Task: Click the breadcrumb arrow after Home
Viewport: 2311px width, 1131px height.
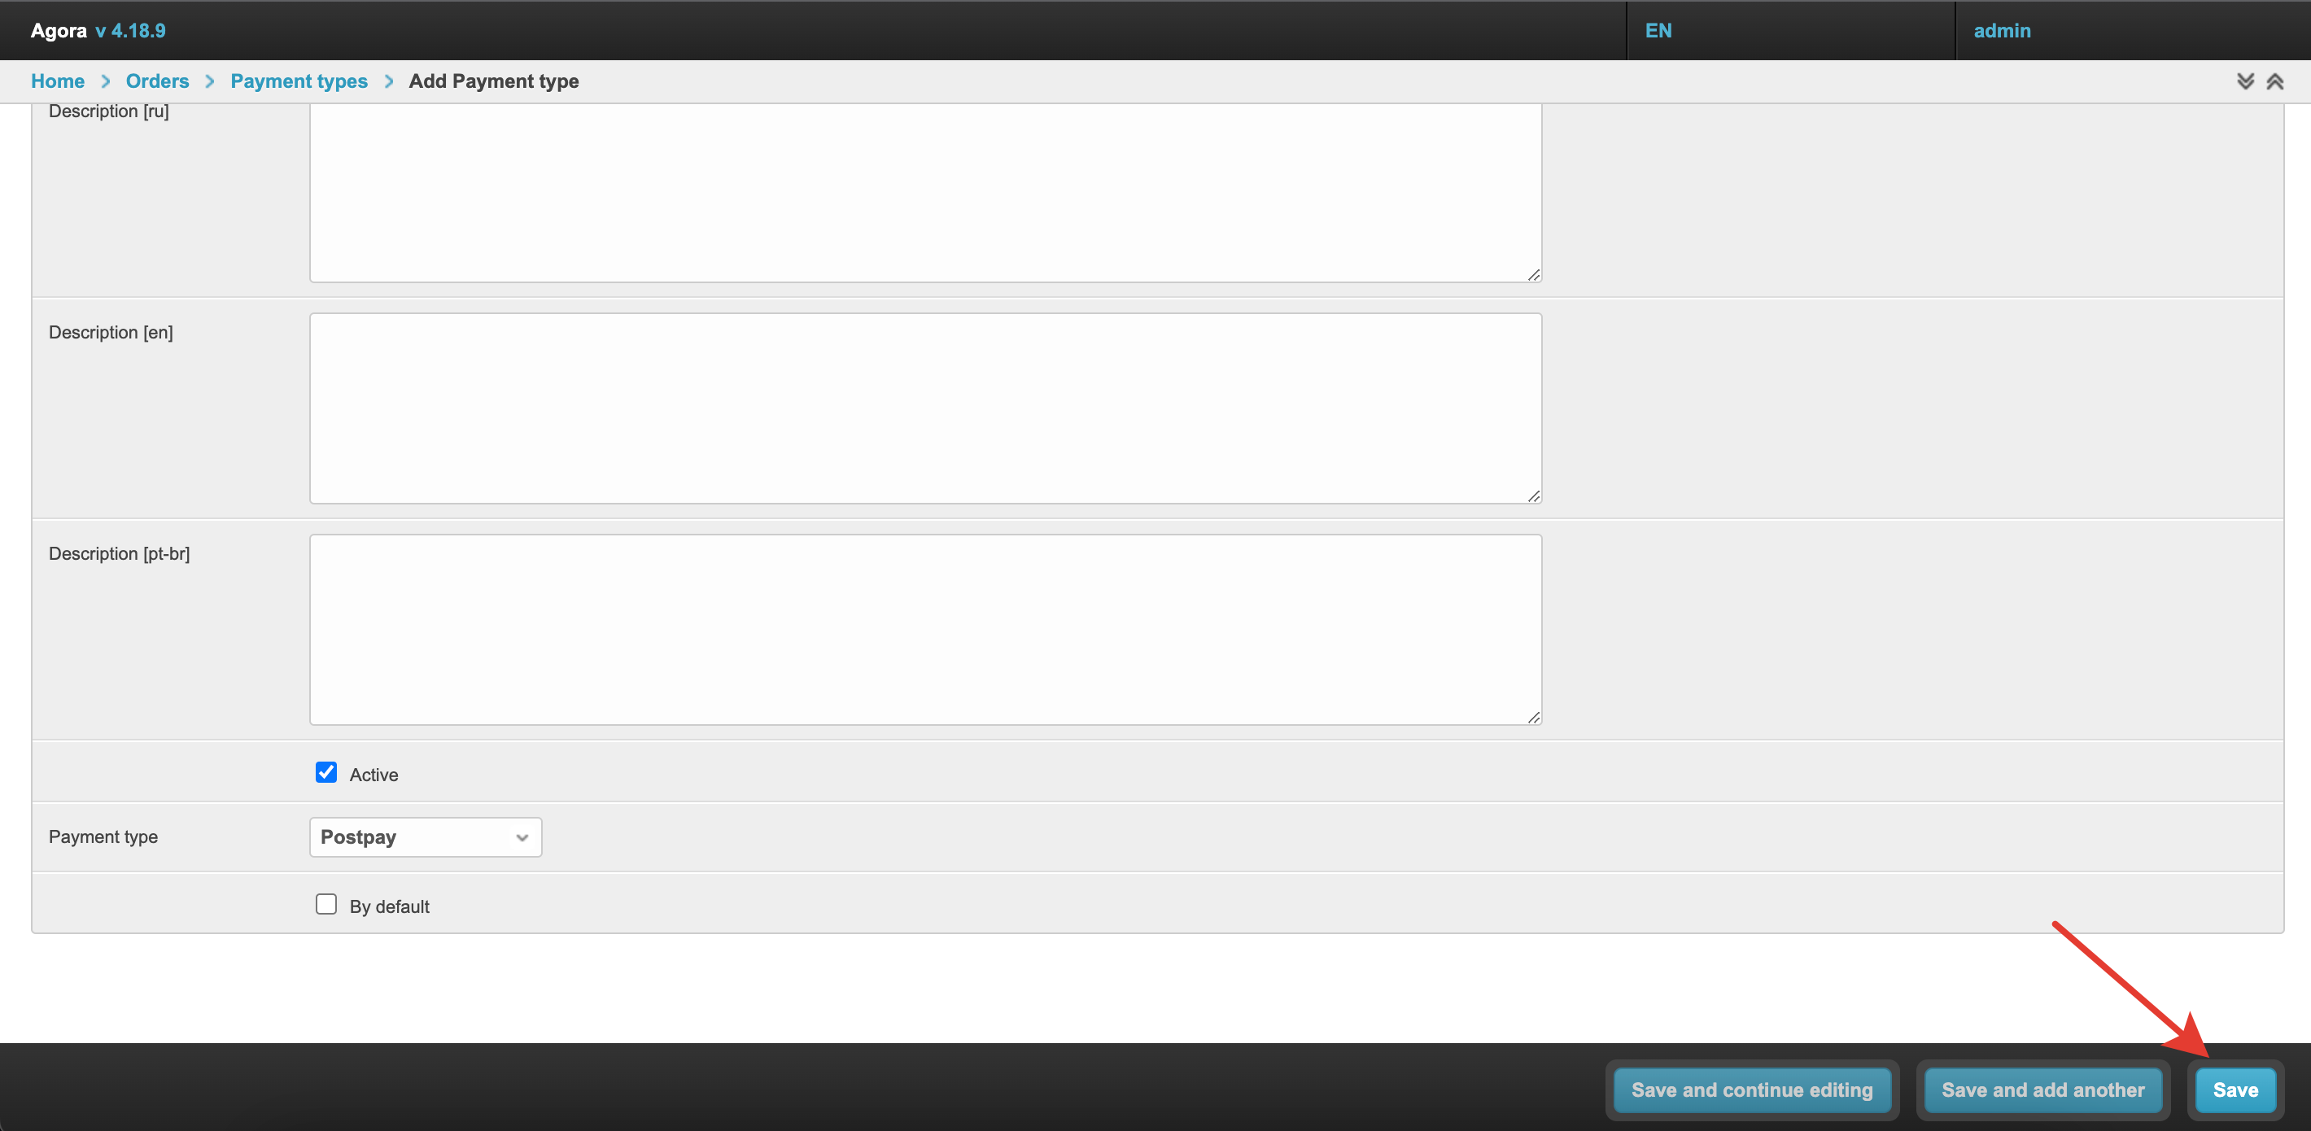Action: pos(105,81)
